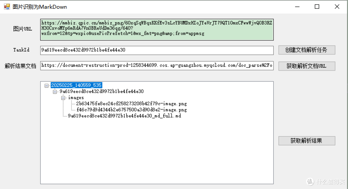348x189 pixels.
Task: Select file f46c79d9d4344b2e6757500a3d90d8e2-image.png
Action: pyautogui.click(x=131, y=109)
